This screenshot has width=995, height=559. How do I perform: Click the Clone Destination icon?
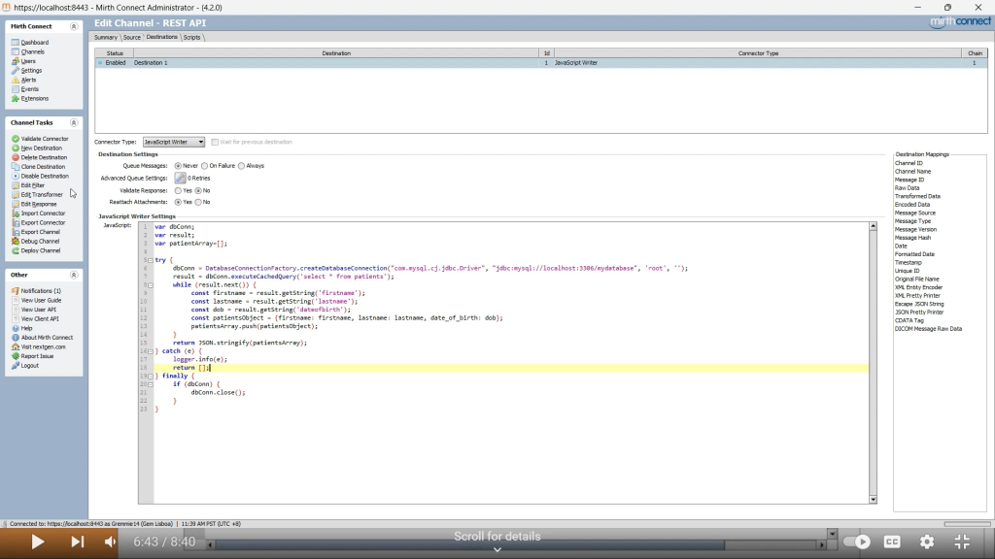(16, 167)
